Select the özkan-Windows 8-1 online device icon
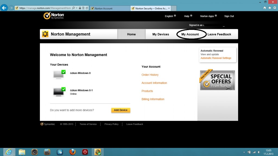The width and height of the screenshot is (278, 156). tap(59, 92)
